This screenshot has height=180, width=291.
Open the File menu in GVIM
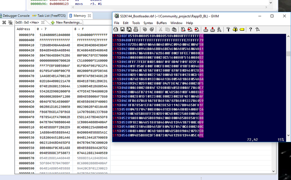(x=117, y=23)
